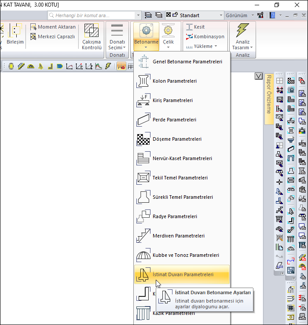Select Genel Betonarme Parametreleri
The width and height of the screenshot is (308, 325).
[x=187, y=62]
